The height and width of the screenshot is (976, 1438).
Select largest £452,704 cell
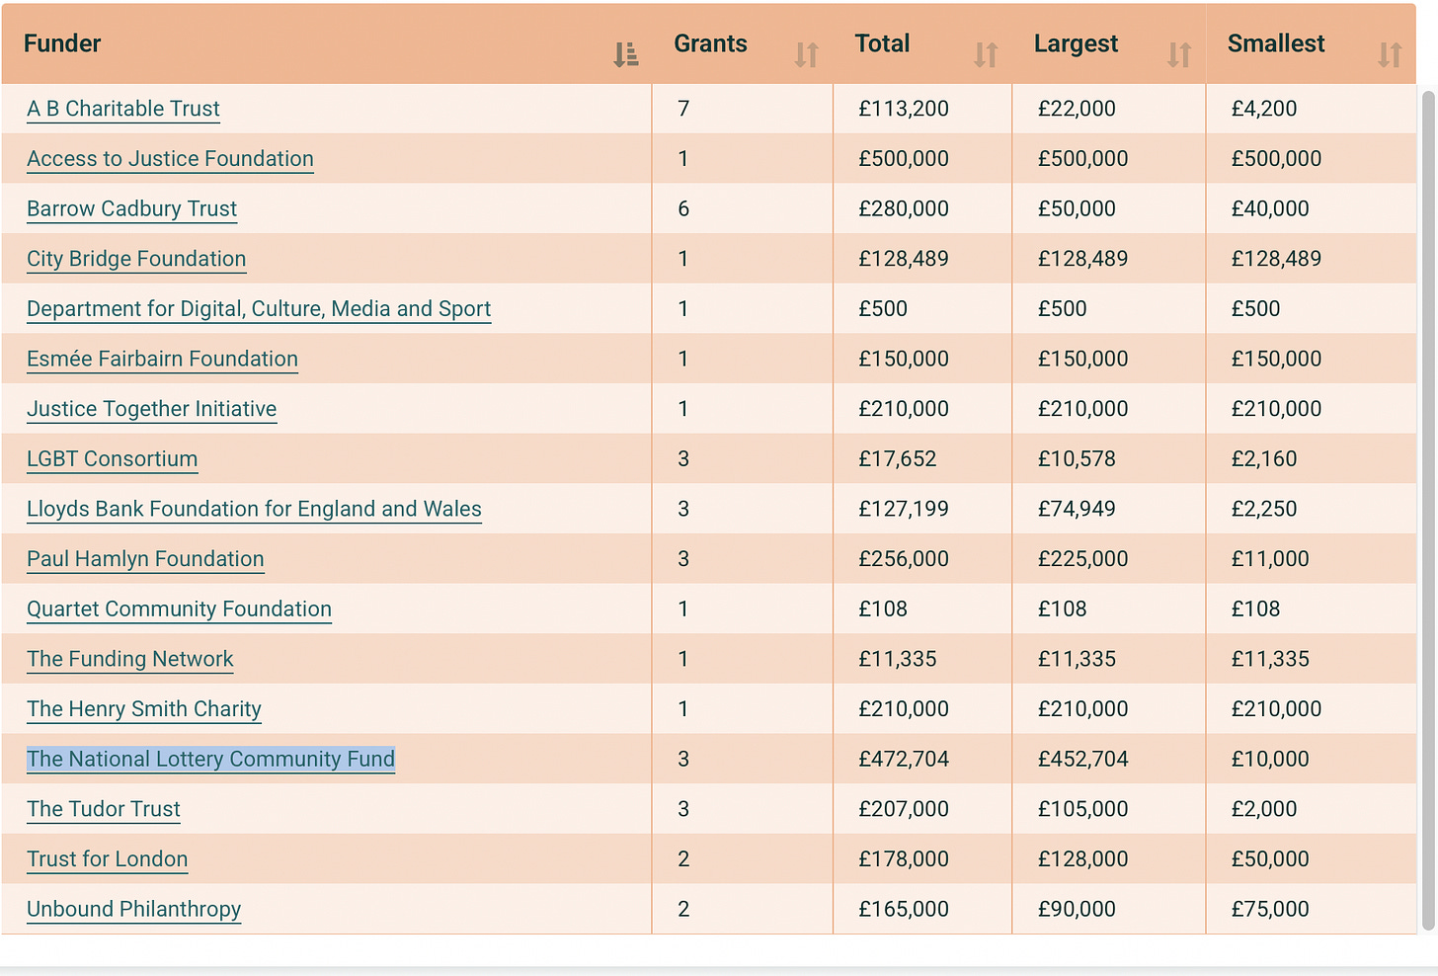click(1082, 759)
